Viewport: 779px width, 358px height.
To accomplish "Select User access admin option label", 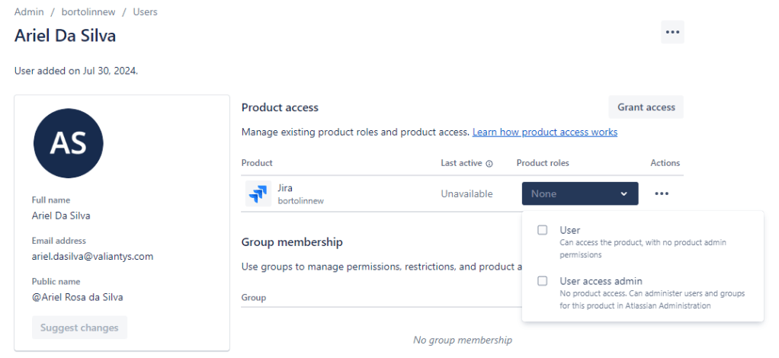I will tap(601, 281).
